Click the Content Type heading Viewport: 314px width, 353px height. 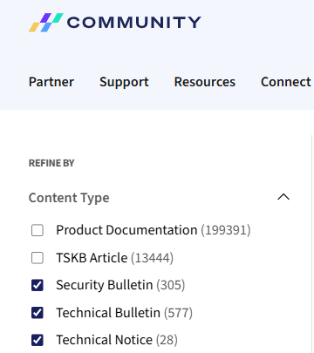click(x=69, y=198)
